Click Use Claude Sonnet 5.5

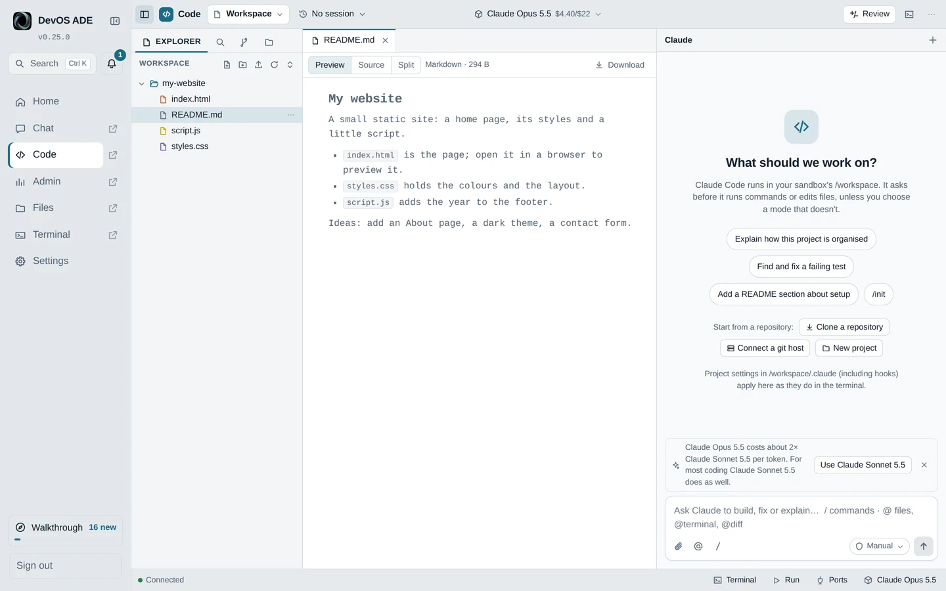[863, 465]
